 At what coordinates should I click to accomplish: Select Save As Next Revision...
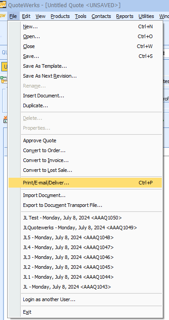point(85,76)
